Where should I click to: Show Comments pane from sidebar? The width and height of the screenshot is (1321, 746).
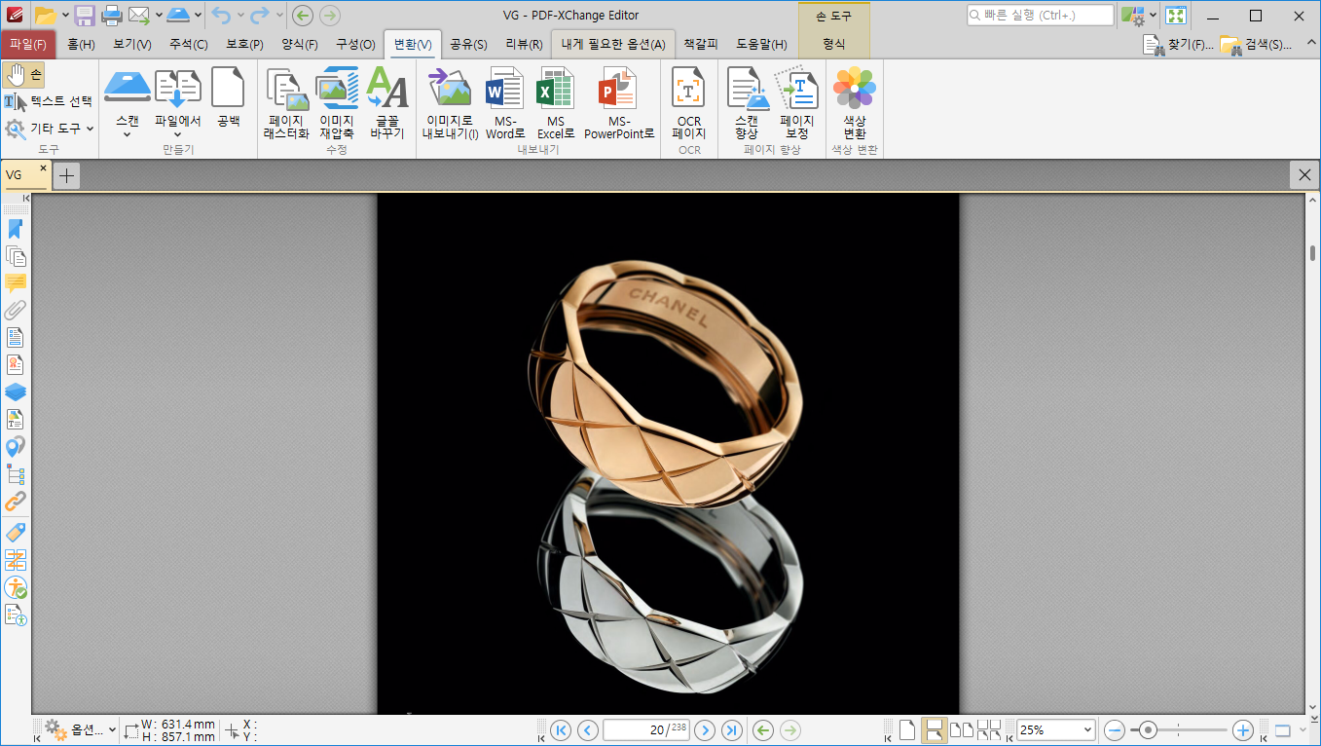click(x=16, y=283)
